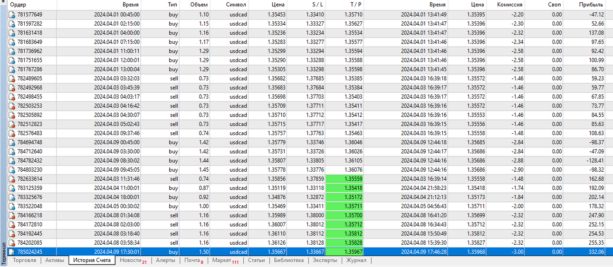Open the Библиотека tab
Viewport: 613px width, 267px height.
[x=288, y=260]
